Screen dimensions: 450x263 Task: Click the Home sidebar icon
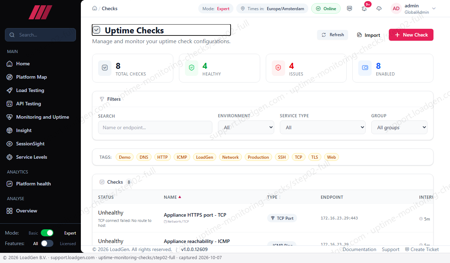pos(9,64)
